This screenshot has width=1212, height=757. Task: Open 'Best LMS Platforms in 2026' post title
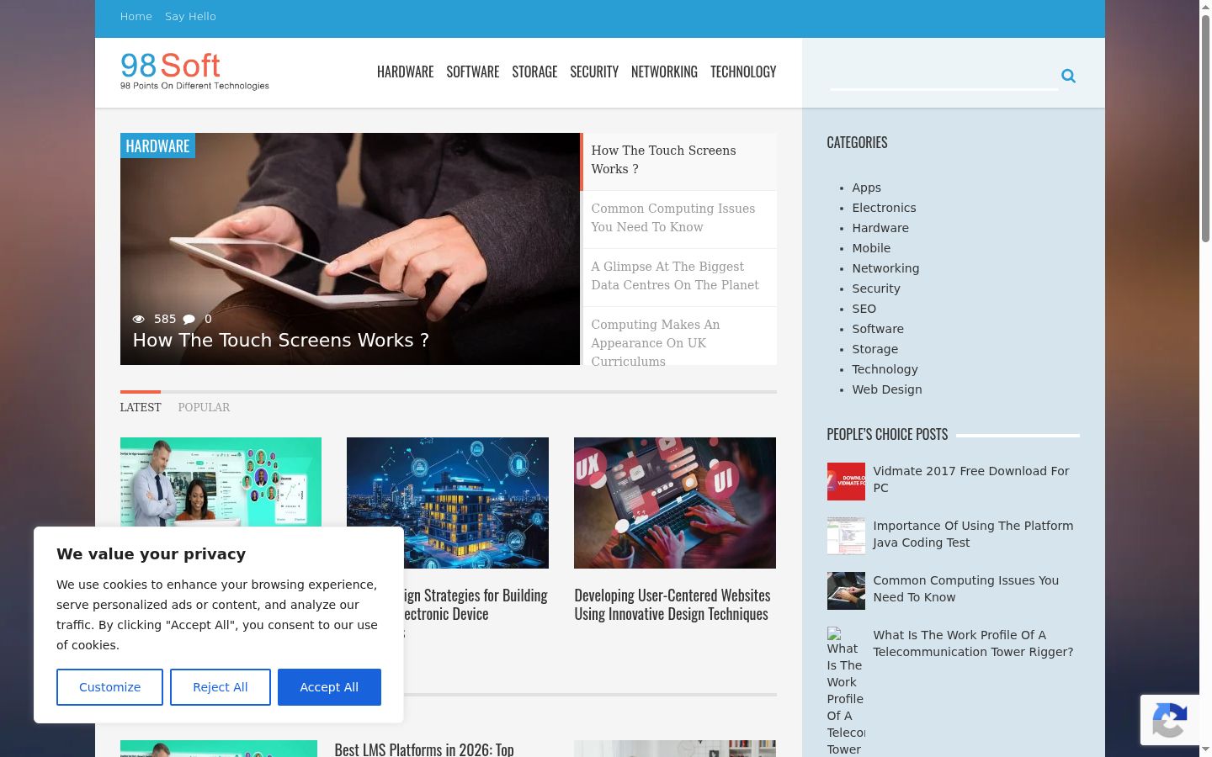click(424, 749)
